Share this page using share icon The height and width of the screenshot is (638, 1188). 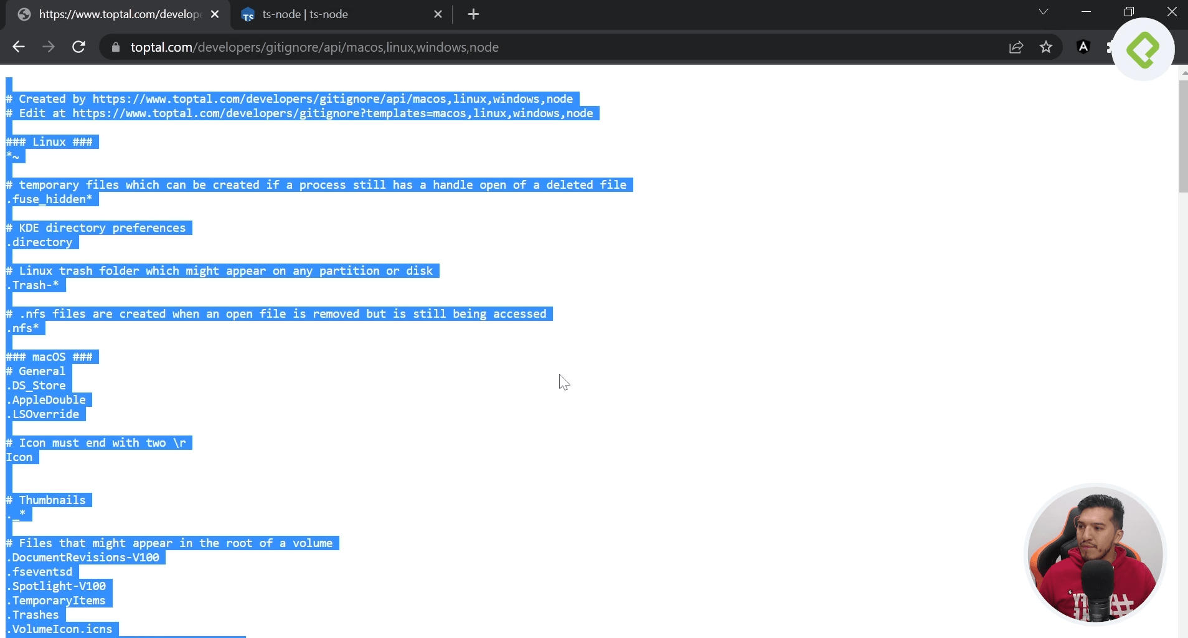(1016, 47)
